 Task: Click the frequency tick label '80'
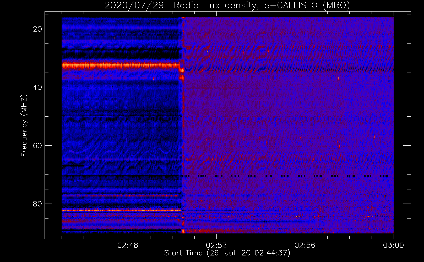[x=38, y=204]
